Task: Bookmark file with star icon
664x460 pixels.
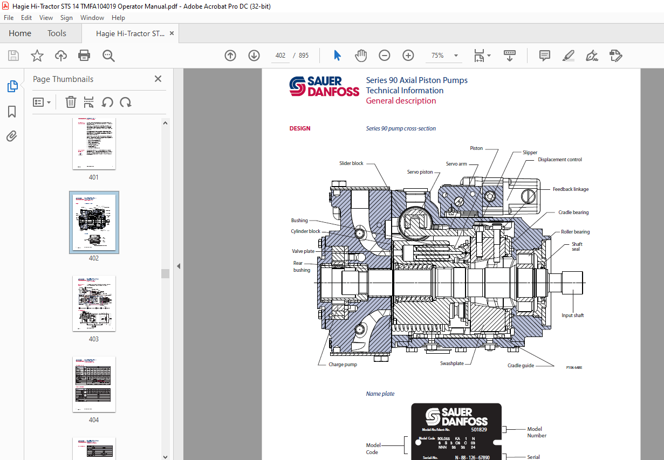Action: coord(37,56)
